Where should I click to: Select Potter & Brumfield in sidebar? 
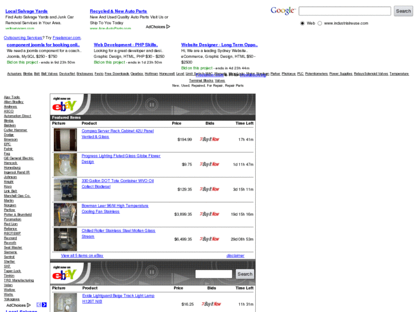point(18,215)
